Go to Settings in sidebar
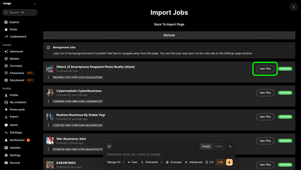This screenshot has height=170, width=301. [15, 155]
